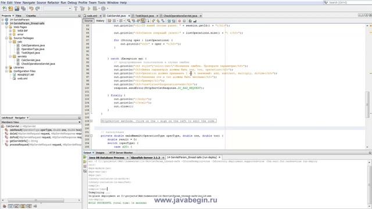Click the New File toolbar icon
This screenshot has height=209, width=372.
tap(5, 9)
